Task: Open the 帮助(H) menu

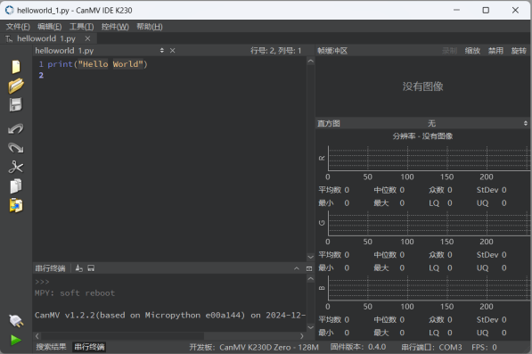Action: (150, 27)
